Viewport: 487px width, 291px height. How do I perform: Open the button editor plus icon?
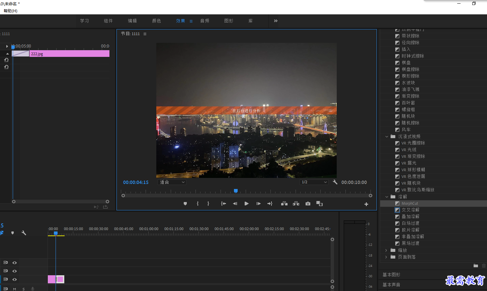pyautogui.click(x=366, y=204)
